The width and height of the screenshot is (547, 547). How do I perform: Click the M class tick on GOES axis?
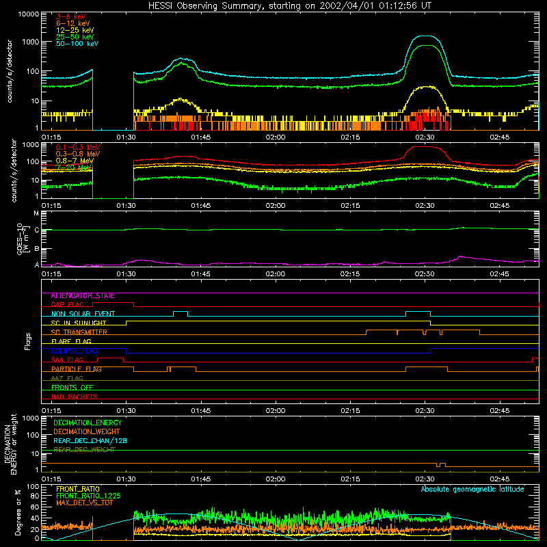click(36, 213)
